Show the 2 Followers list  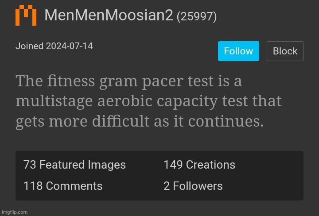tap(193, 186)
